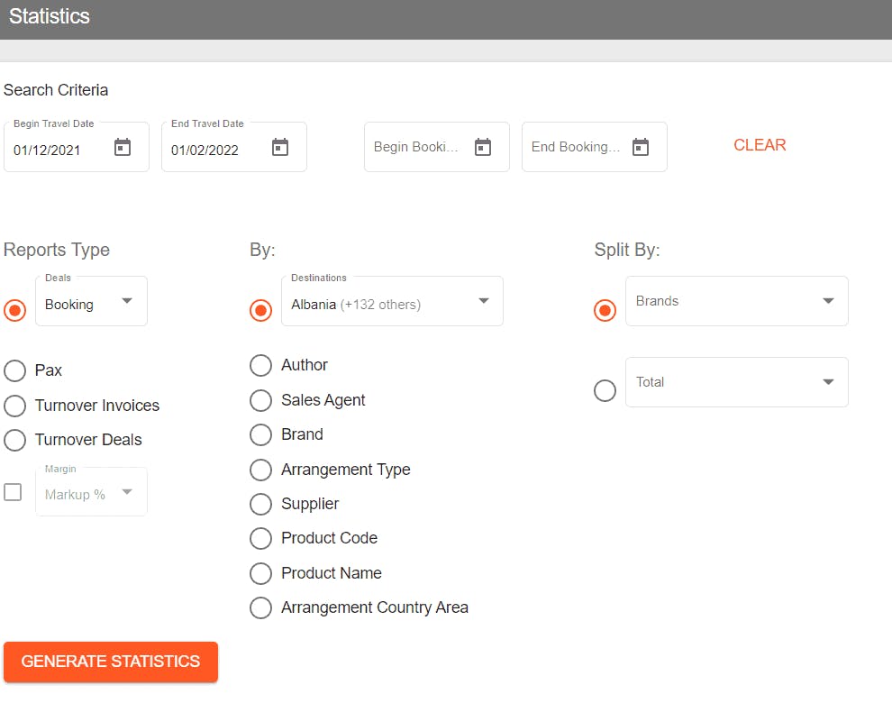Enable the Margin checkbox
892x703 pixels.
pyautogui.click(x=13, y=492)
